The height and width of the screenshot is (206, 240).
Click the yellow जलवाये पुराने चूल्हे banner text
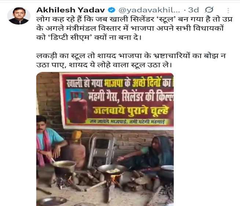point(131,110)
